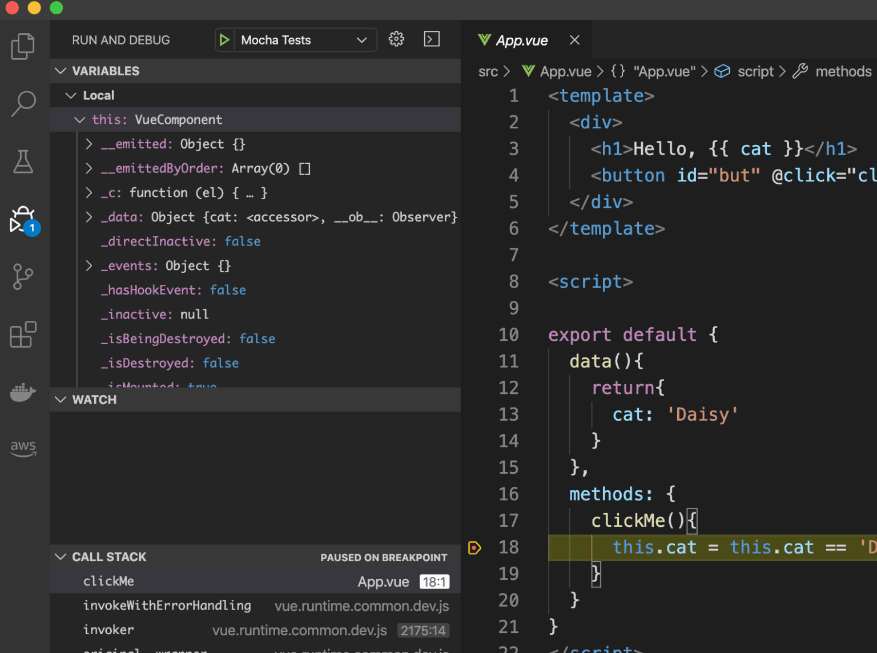The width and height of the screenshot is (877, 653).
Task: Open launch.json via the settings gear
Action: point(396,39)
